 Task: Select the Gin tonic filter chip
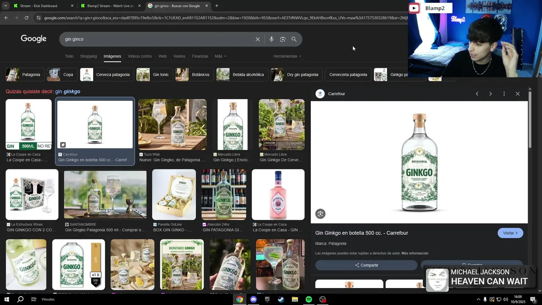[155, 75]
